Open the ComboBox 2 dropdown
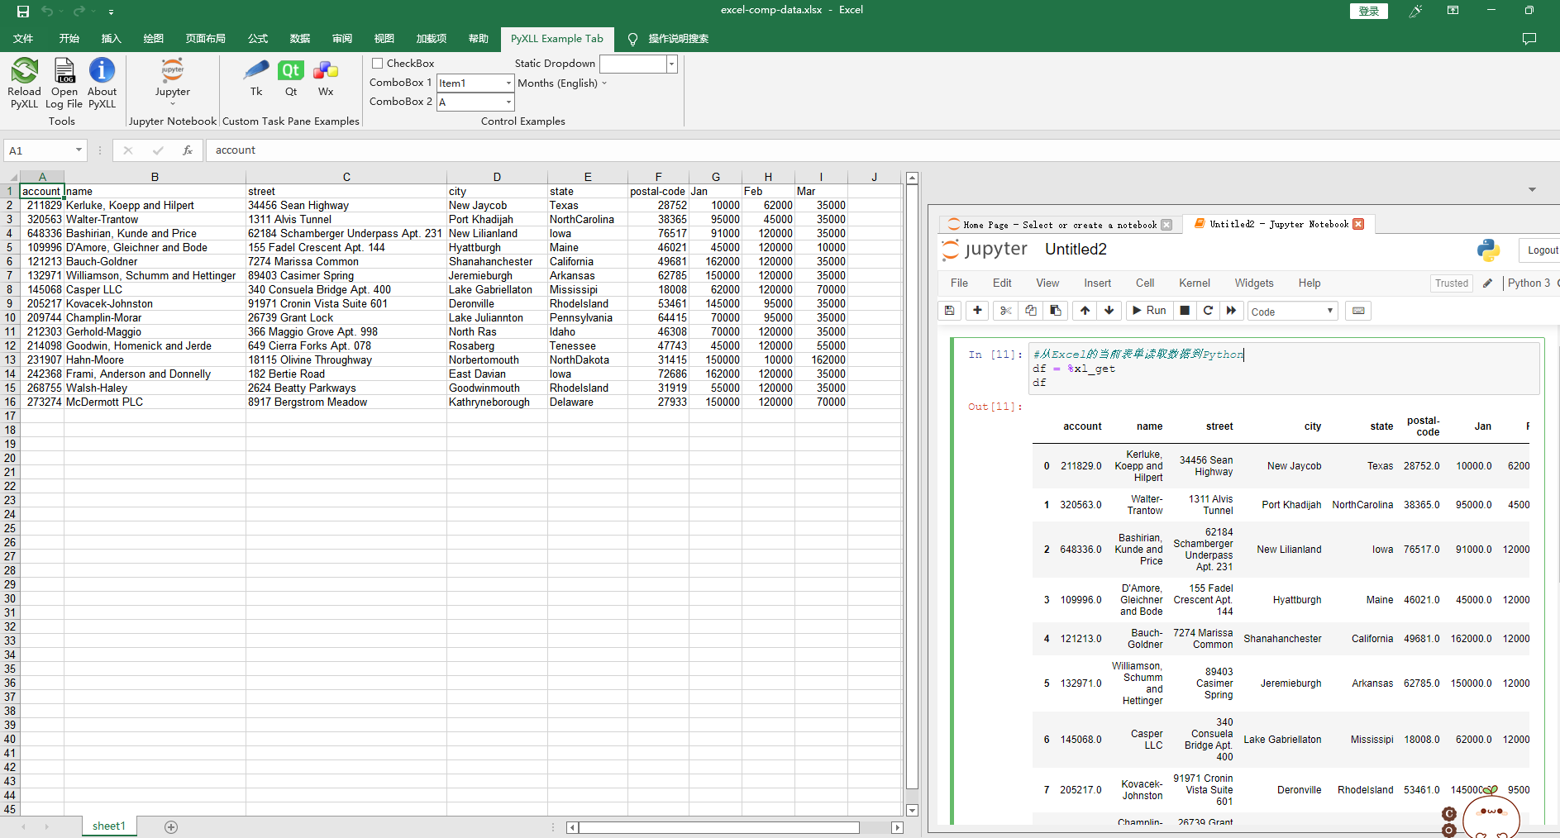Screen dimensions: 1560x838 tap(508, 102)
